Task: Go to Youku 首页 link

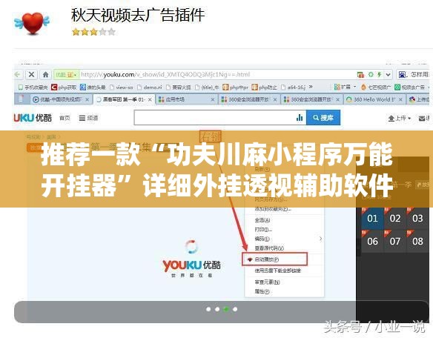Action: coord(65,118)
